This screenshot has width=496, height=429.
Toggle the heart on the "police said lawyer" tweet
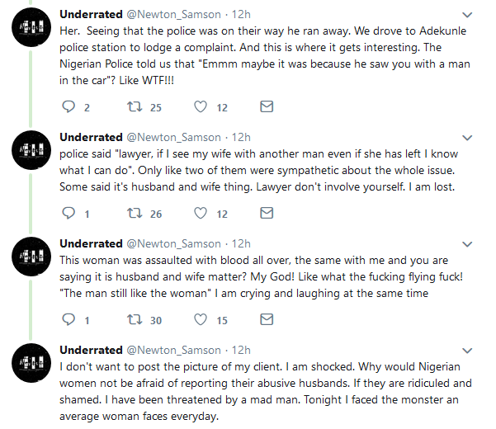(x=200, y=213)
